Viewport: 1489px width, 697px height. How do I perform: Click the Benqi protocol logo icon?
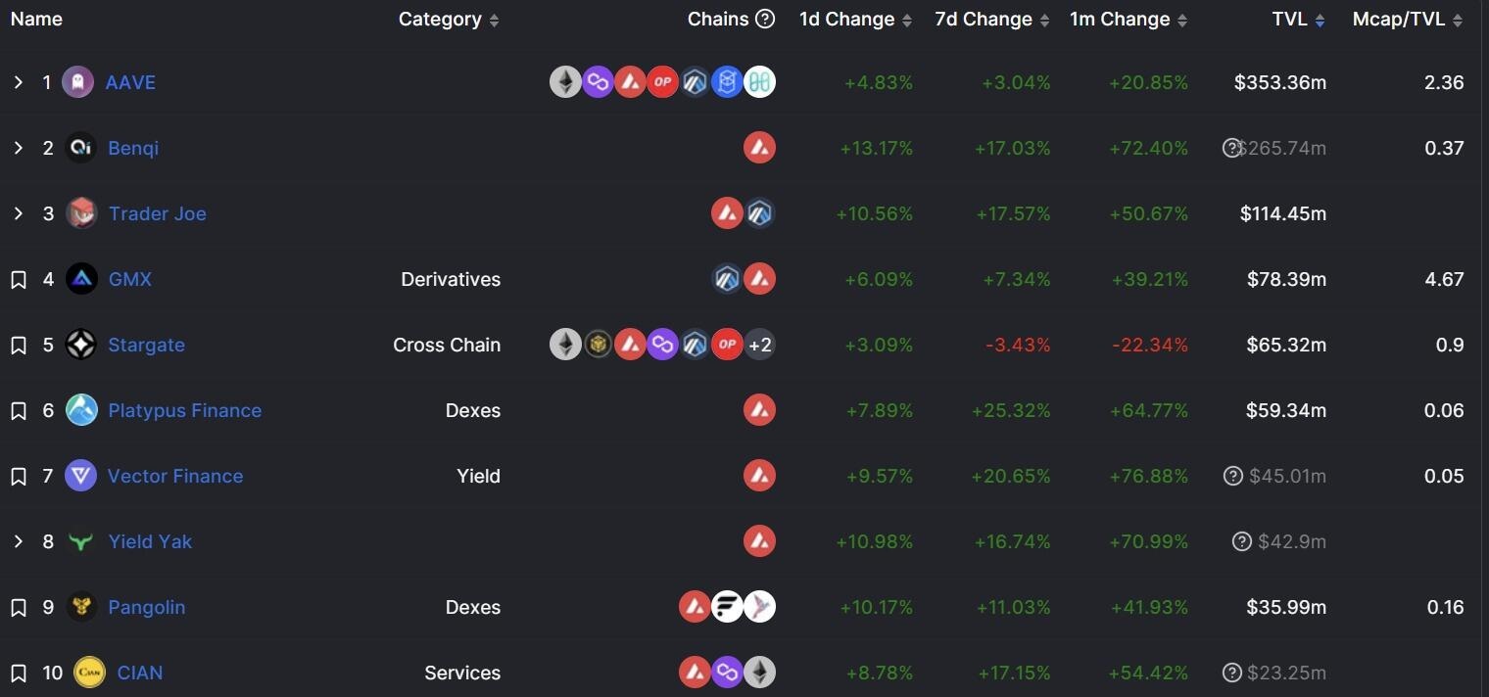[x=80, y=148]
